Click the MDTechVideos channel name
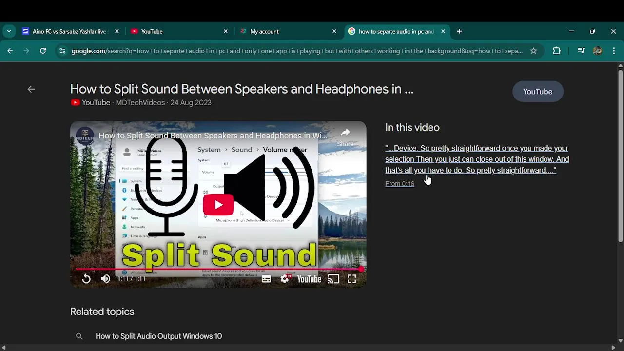This screenshot has height=351, width=624. [140, 102]
